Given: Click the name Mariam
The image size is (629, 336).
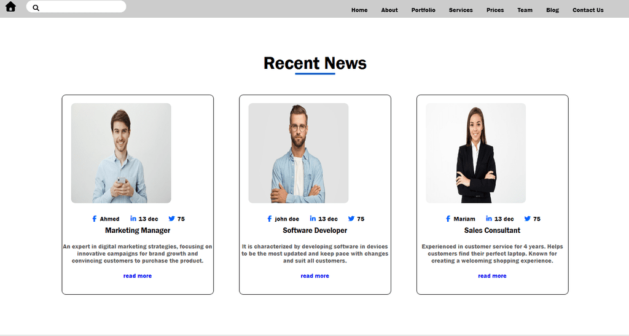Looking at the screenshot, I should (464, 219).
